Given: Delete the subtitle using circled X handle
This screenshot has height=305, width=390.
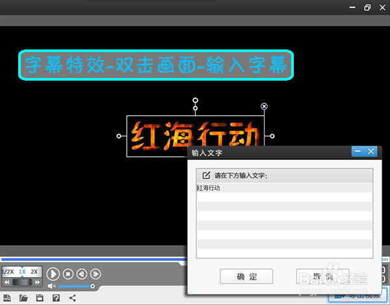Looking at the screenshot, I should [264, 107].
